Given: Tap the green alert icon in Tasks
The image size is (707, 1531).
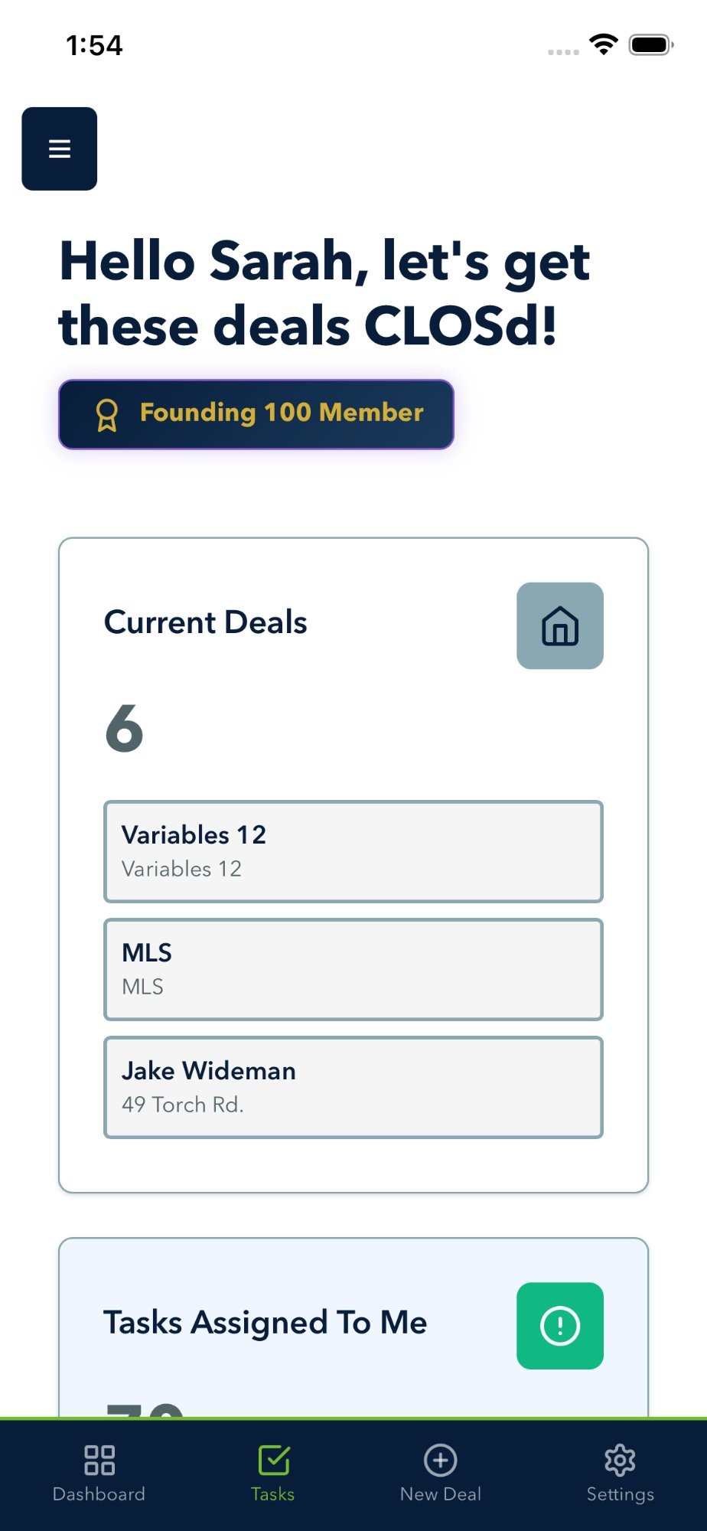Looking at the screenshot, I should 560,1326.
